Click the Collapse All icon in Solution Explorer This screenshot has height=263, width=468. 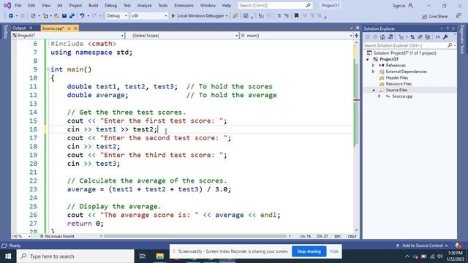pos(420,37)
